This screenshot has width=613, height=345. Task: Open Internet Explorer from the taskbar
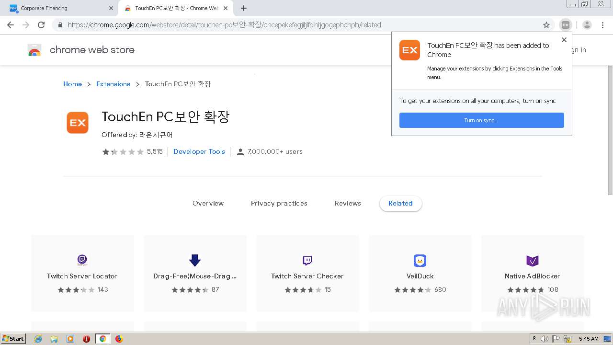coord(38,339)
